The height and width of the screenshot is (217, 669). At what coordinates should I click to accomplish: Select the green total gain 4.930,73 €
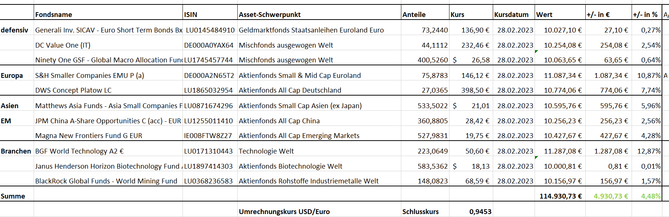pyautogui.click(x=611, y=196)
